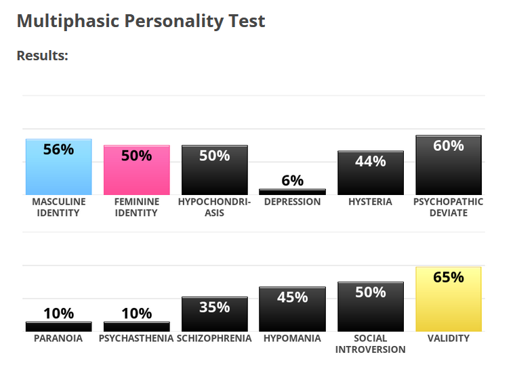Click the Psychopathic Deviate label text

pos(448,207)
